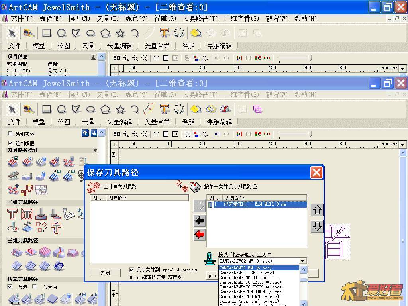The image size is (408, 306).
Task: Click the slider handle in back window view toolbar
Action: (x=310, y=58)
